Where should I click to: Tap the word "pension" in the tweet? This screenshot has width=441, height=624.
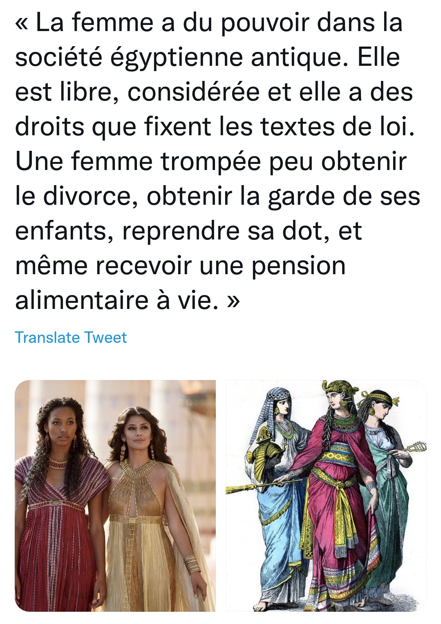click(298, 267)
